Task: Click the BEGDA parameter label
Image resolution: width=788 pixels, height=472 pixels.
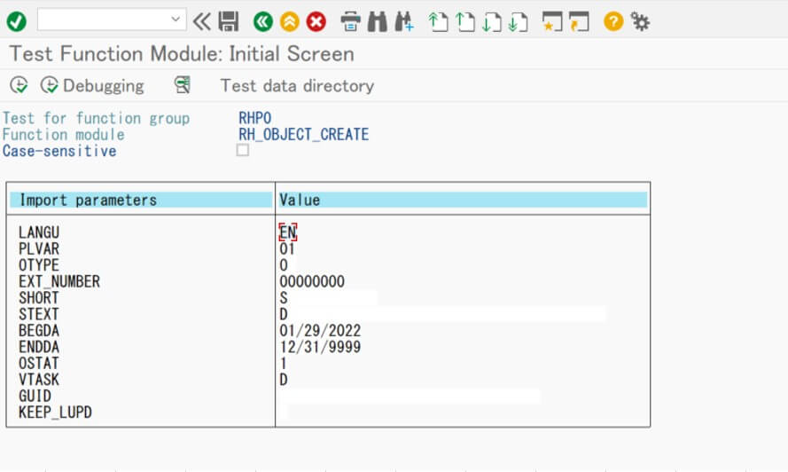Action: coord(39,331)
